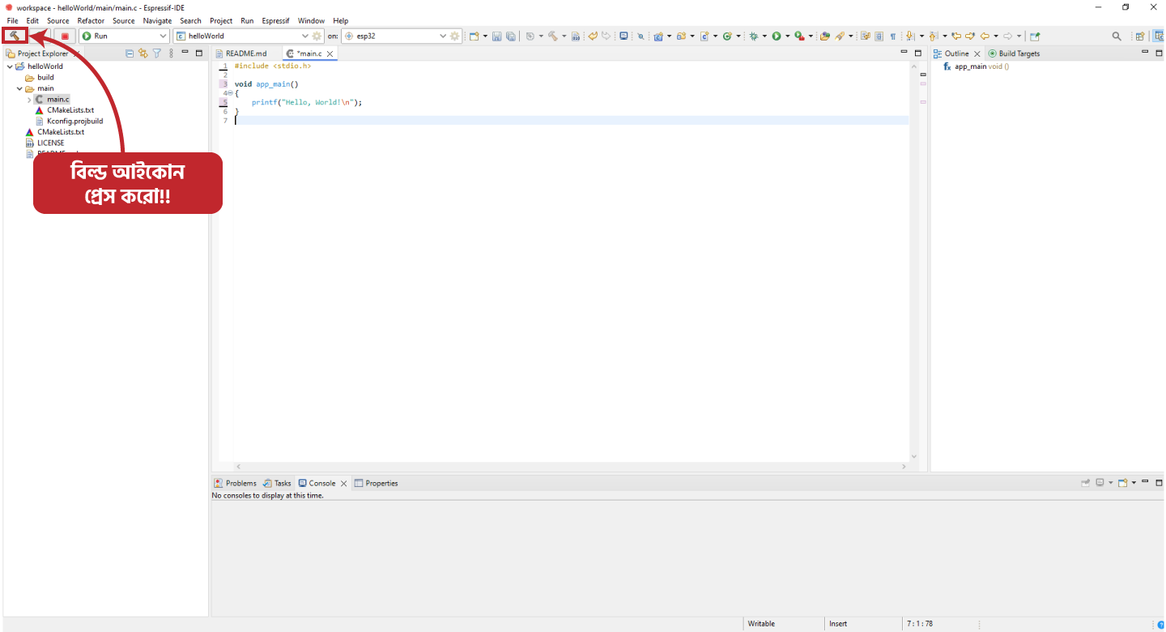
Task: Click the Pin Editor icon
Action: [1035, 36]
